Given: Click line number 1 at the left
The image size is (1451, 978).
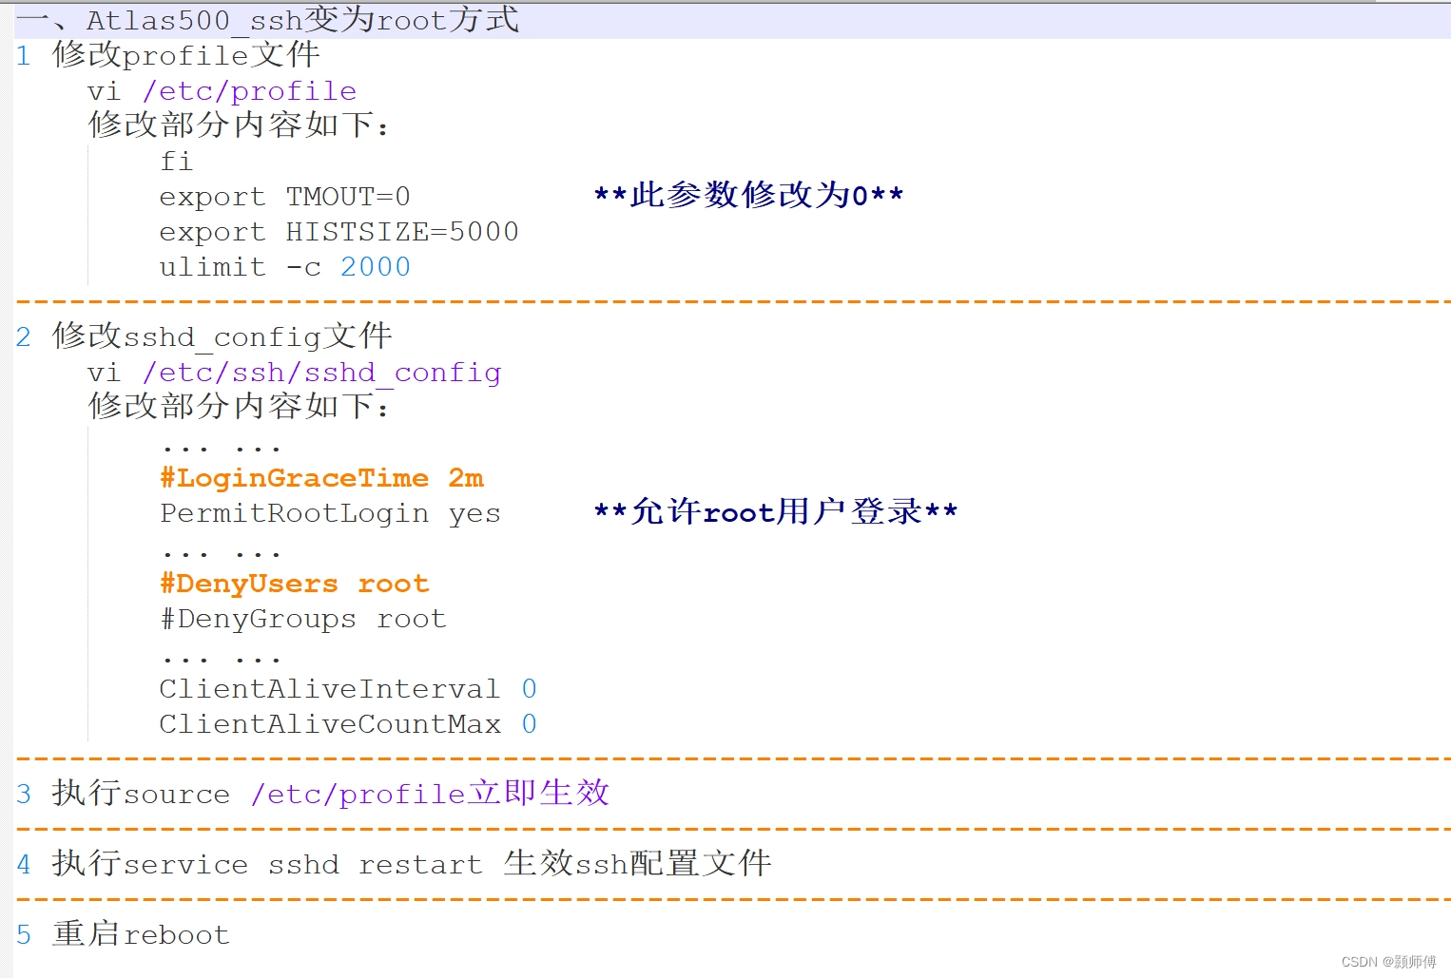Looking at the screenshot, I should click(x=24, y=56).
